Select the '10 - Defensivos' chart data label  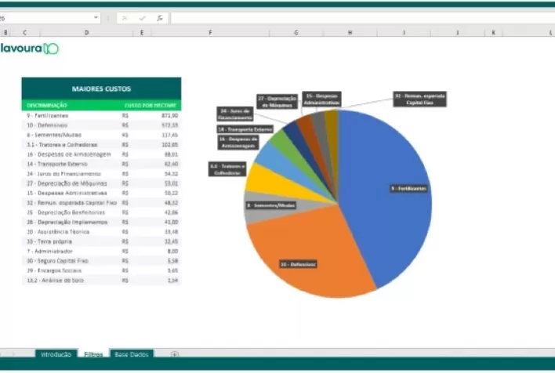pyautogui.click(x=298, y=264)
